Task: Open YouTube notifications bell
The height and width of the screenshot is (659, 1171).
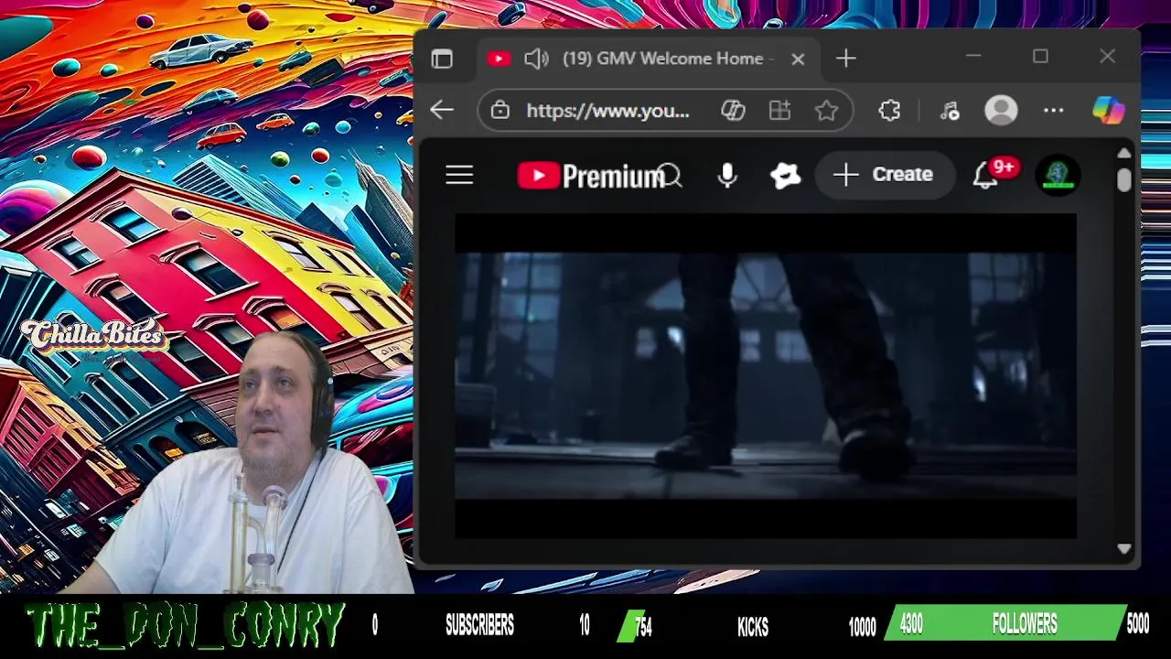Action: tap(986, 176)
